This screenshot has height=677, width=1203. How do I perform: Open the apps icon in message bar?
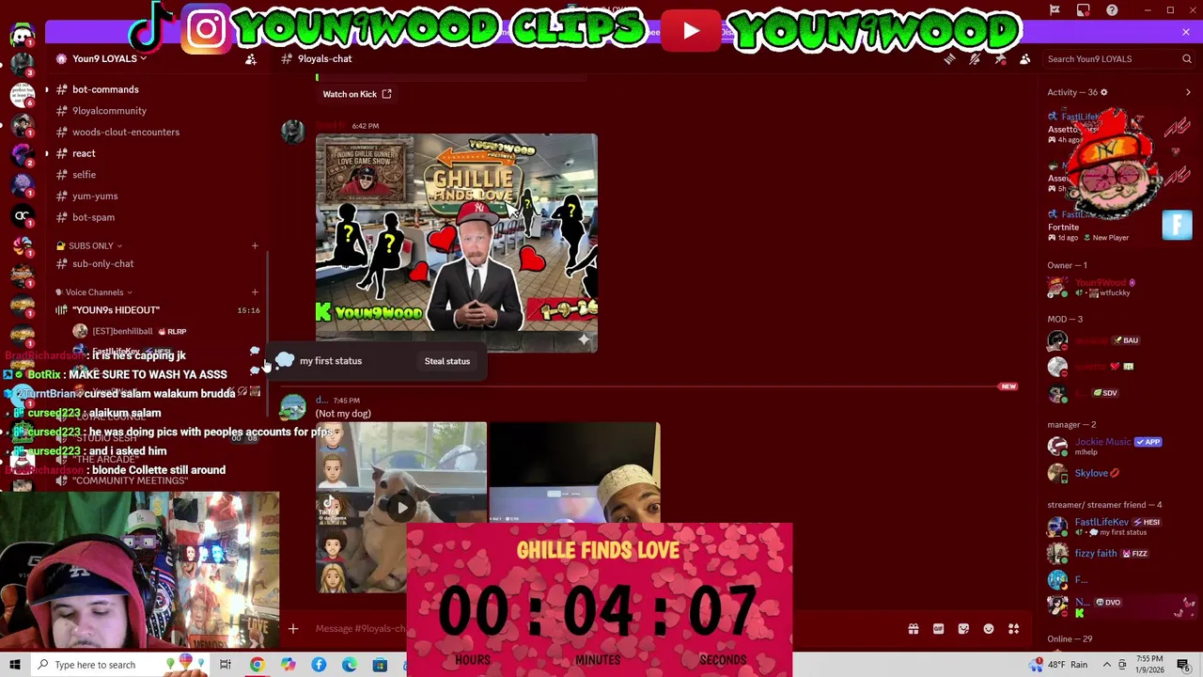pyautogui.click(x=1013, y=629)
